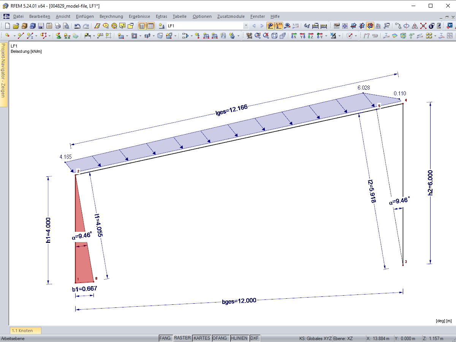
Task: Select the bges=12.000 dimension label
Action: [x=239, y=301]
